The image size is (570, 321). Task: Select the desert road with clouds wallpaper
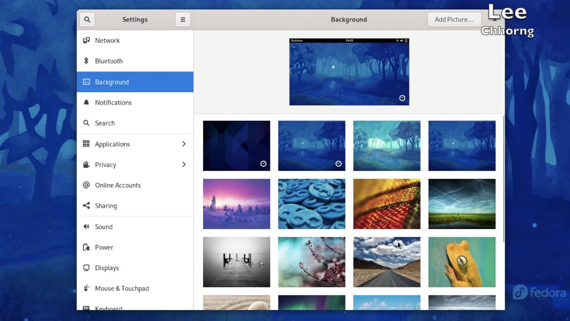pos(387,262)
